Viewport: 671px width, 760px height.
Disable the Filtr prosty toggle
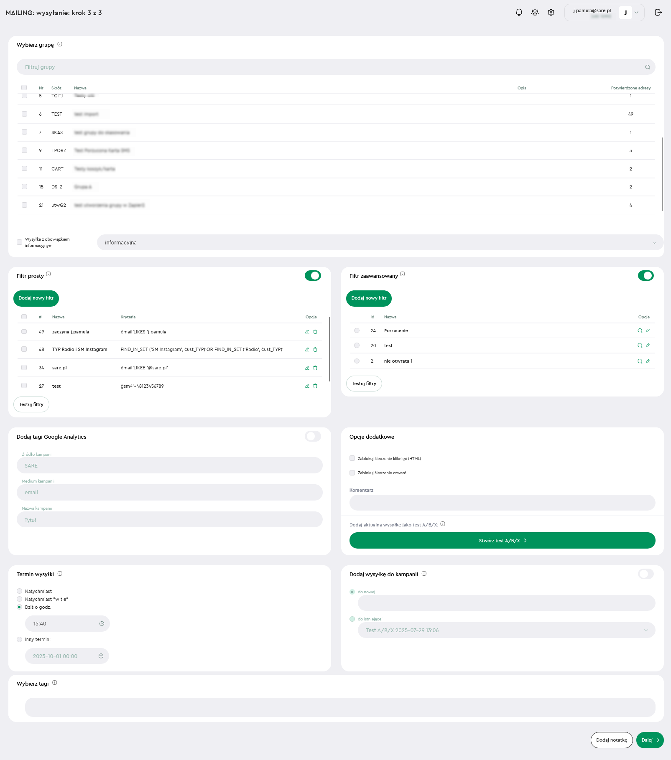point(313,276)
